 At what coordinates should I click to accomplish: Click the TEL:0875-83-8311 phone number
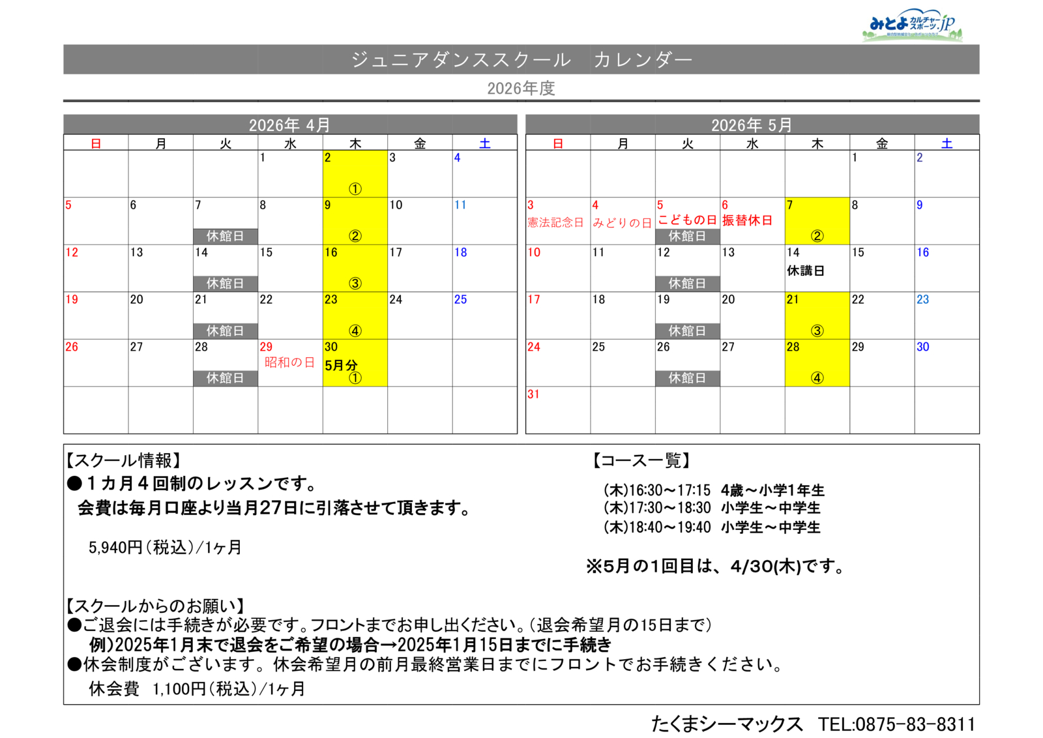896,724
